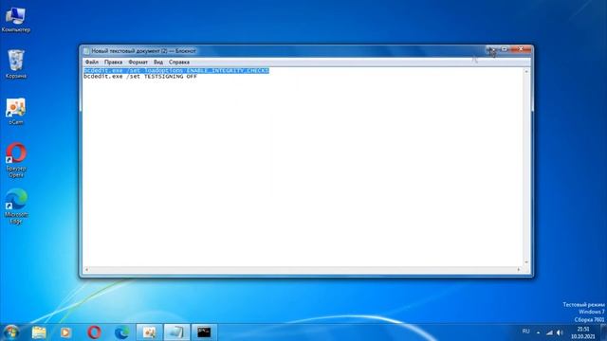607x341 pixels.
Task: Launch Opera from the taskbar
Action: coord(94,332)
